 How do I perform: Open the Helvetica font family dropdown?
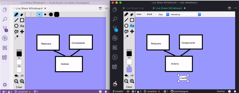coord(185,14)
